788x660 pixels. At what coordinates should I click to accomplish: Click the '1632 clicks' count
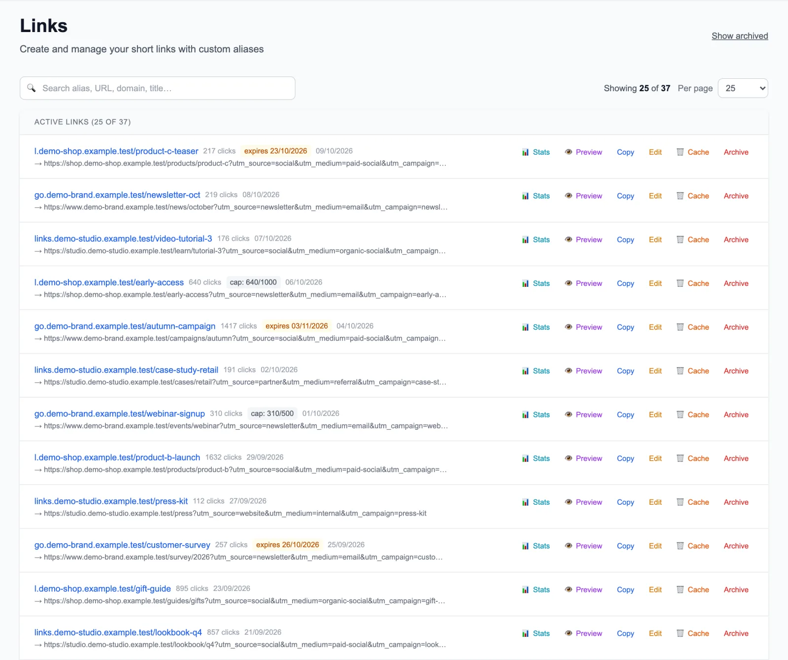tap(223, 457)
